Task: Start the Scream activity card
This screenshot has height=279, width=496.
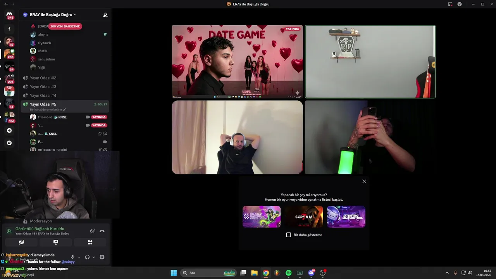Action: coord(304,217)
